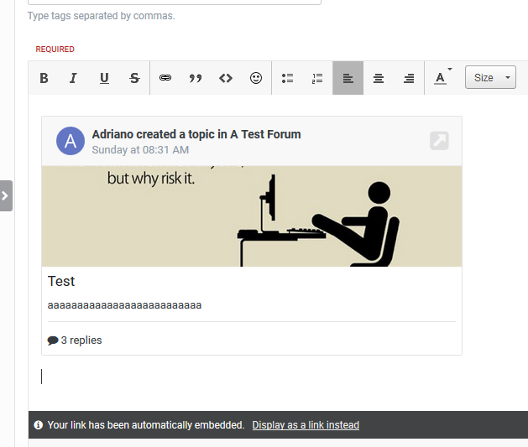Open the Size dropdown
Image resolution: width=528 pixels, height=447 pixels.
pos(490,77)
